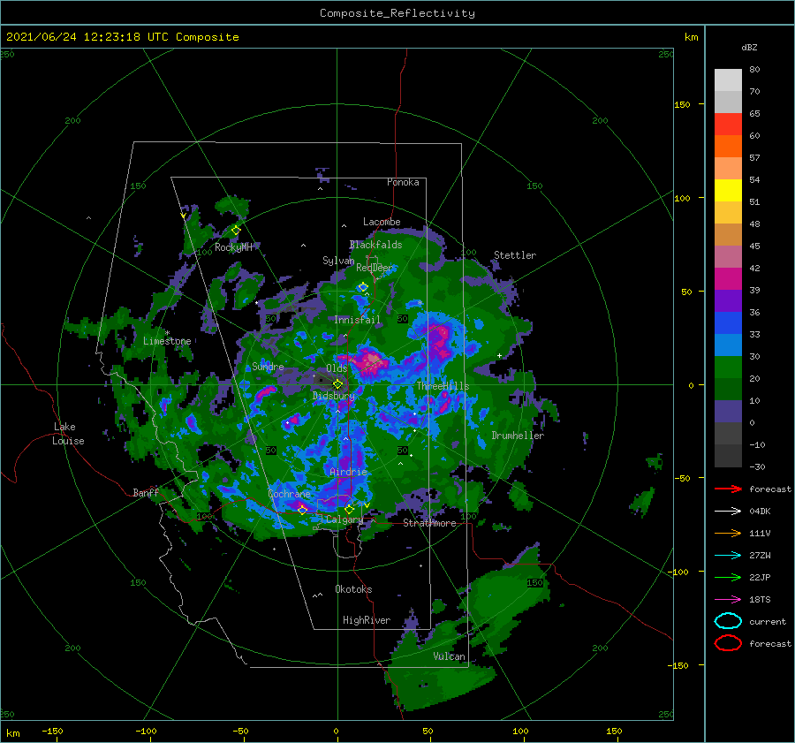The image size is (795, 743).
Task: Click the Strathmore town label
Action: coord(429,523)
